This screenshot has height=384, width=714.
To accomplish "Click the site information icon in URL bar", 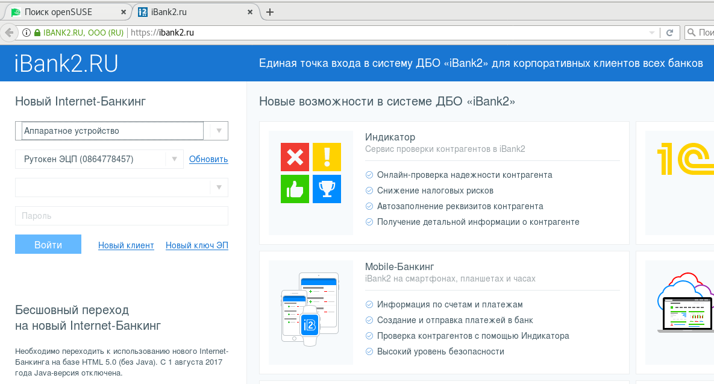I will (27, 33).
